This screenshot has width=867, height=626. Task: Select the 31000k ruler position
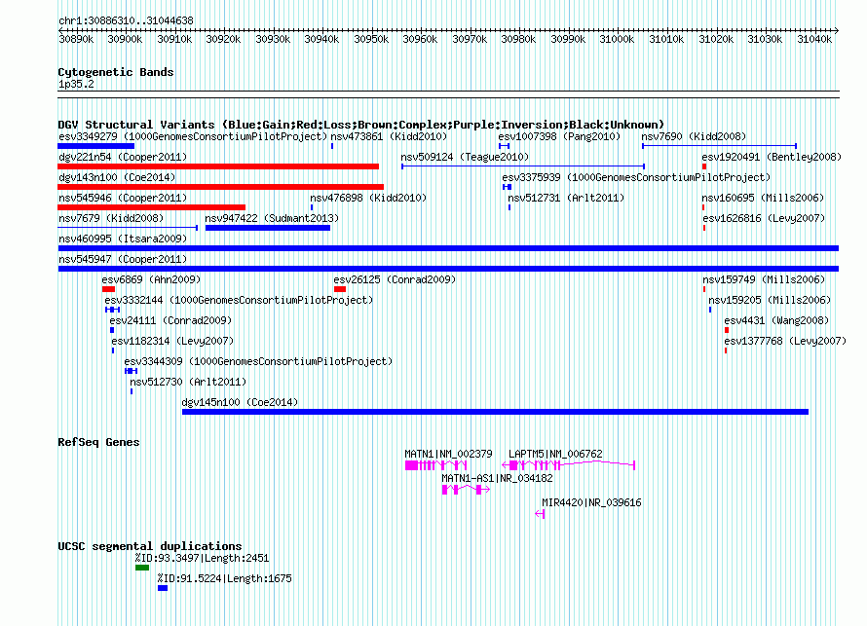tap(617, 39)
